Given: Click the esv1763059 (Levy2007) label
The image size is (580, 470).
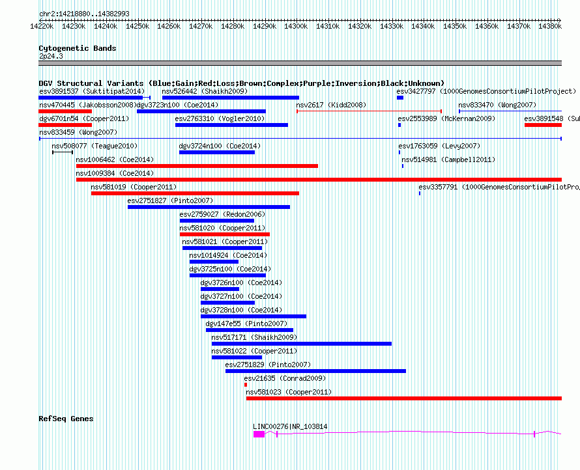Looking at the screenshot, I should coord(439,146).
